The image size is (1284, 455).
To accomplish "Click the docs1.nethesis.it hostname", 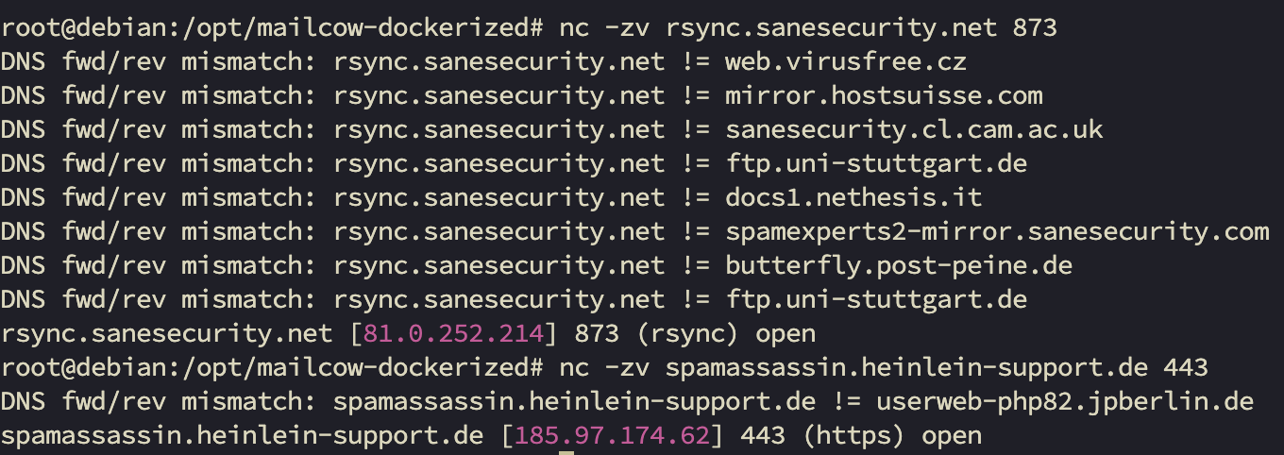I will [x=853, y=198].
